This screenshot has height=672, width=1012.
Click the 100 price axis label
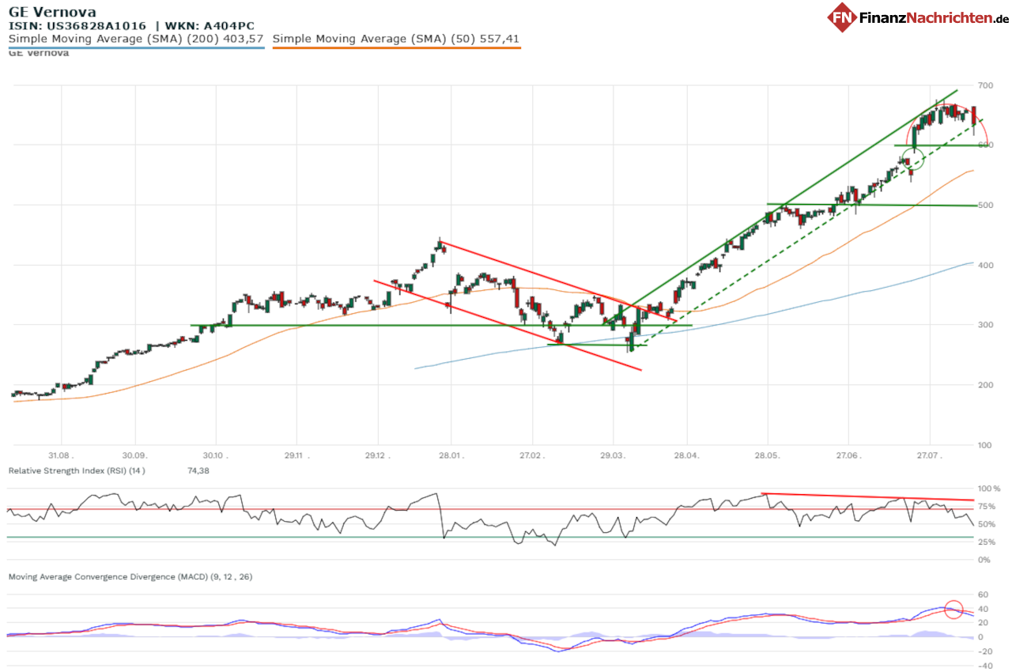point(984,445)
